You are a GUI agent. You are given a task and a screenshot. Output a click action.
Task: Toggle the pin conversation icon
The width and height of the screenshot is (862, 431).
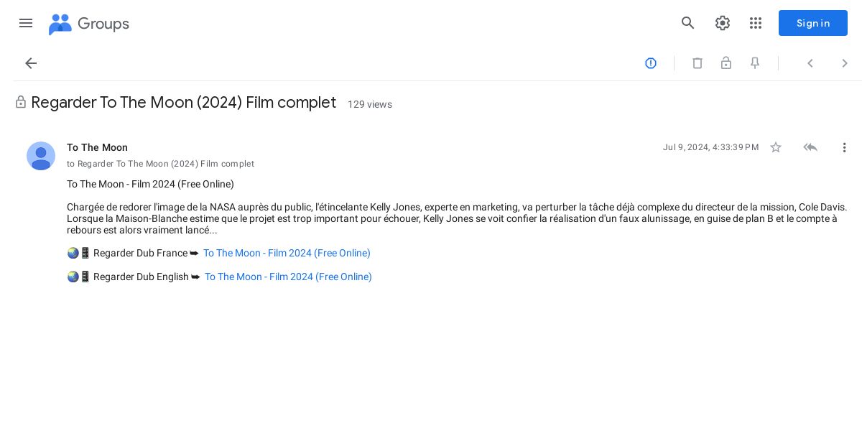pyautogui.click(x=755, y=63)
